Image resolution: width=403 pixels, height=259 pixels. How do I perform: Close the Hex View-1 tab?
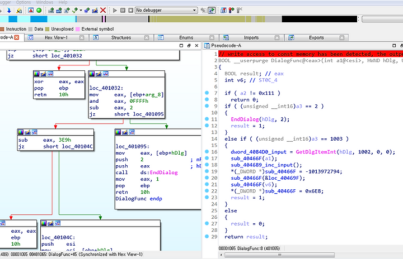pos(82,38)
